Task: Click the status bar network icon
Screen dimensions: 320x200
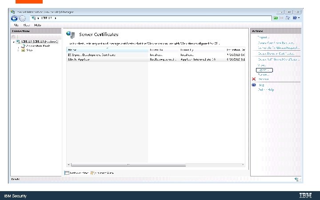Action: click(x=296, y=179)
